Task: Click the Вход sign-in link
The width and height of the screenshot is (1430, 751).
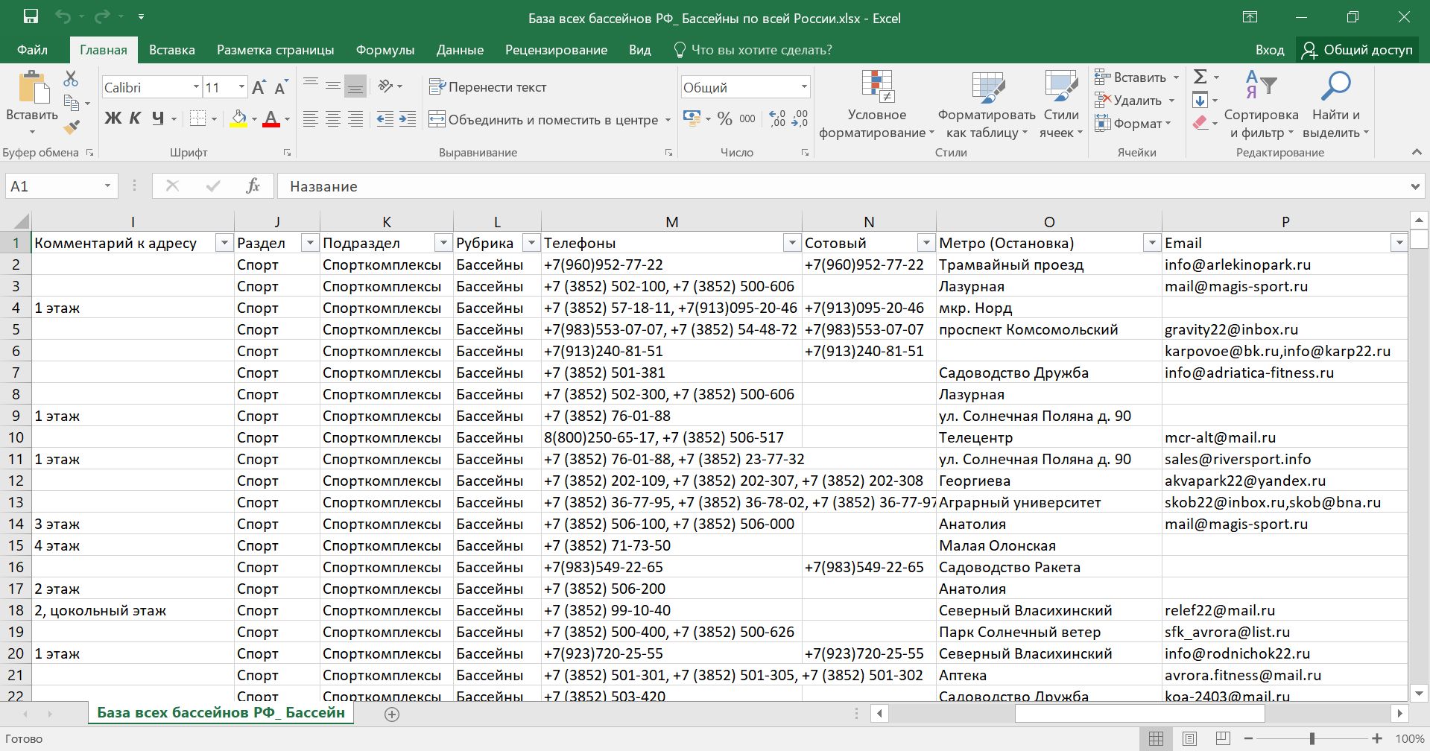Action: pyautogui.click(x=1269, y=50)
